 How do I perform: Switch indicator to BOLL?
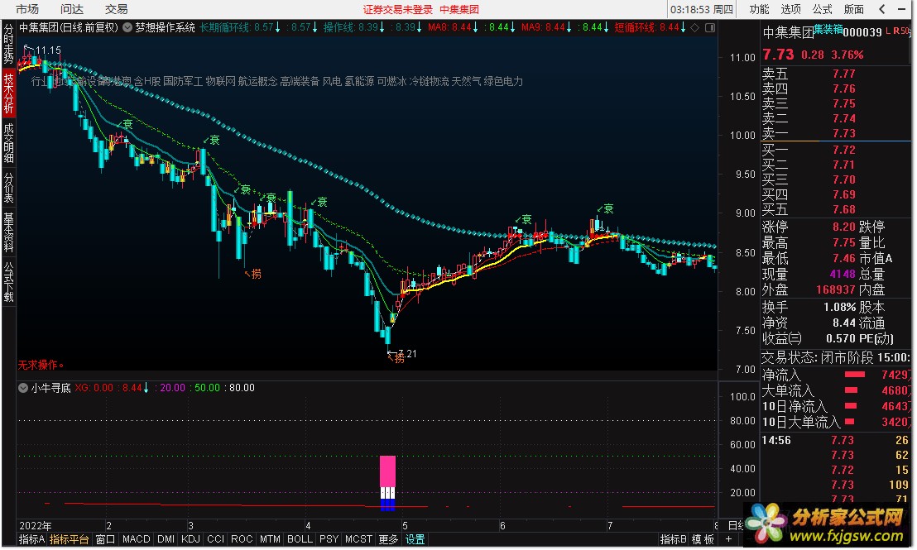[300, 539]
